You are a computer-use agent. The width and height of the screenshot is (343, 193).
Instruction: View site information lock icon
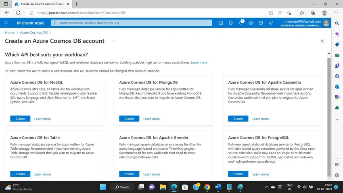click(31, 13)
